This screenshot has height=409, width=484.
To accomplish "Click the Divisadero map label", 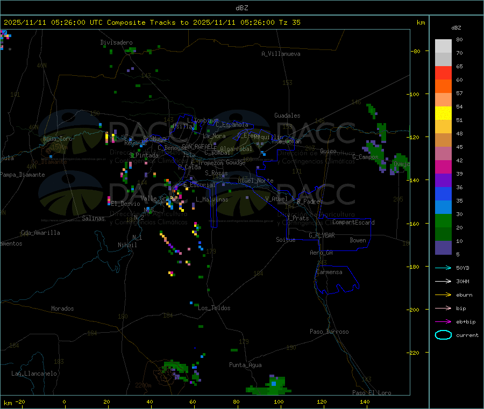I will (x=116, y=42).
